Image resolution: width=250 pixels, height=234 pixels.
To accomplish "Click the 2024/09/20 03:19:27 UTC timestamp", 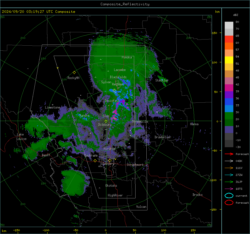I will click(38, 12).
